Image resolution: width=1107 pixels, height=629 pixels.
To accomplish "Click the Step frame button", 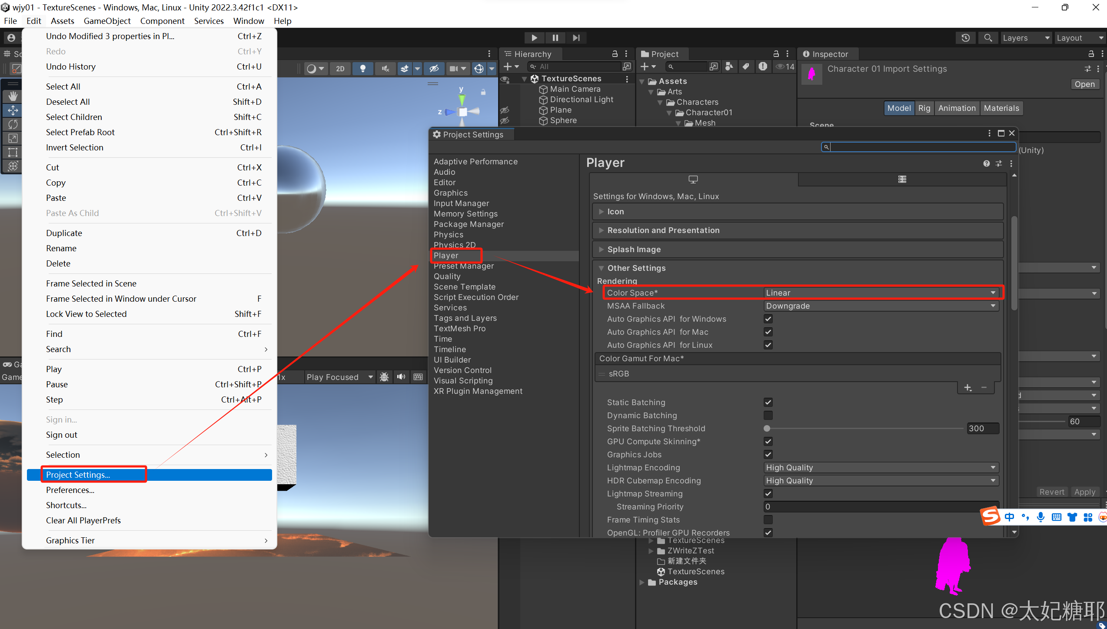I will [x=576, y=38].
